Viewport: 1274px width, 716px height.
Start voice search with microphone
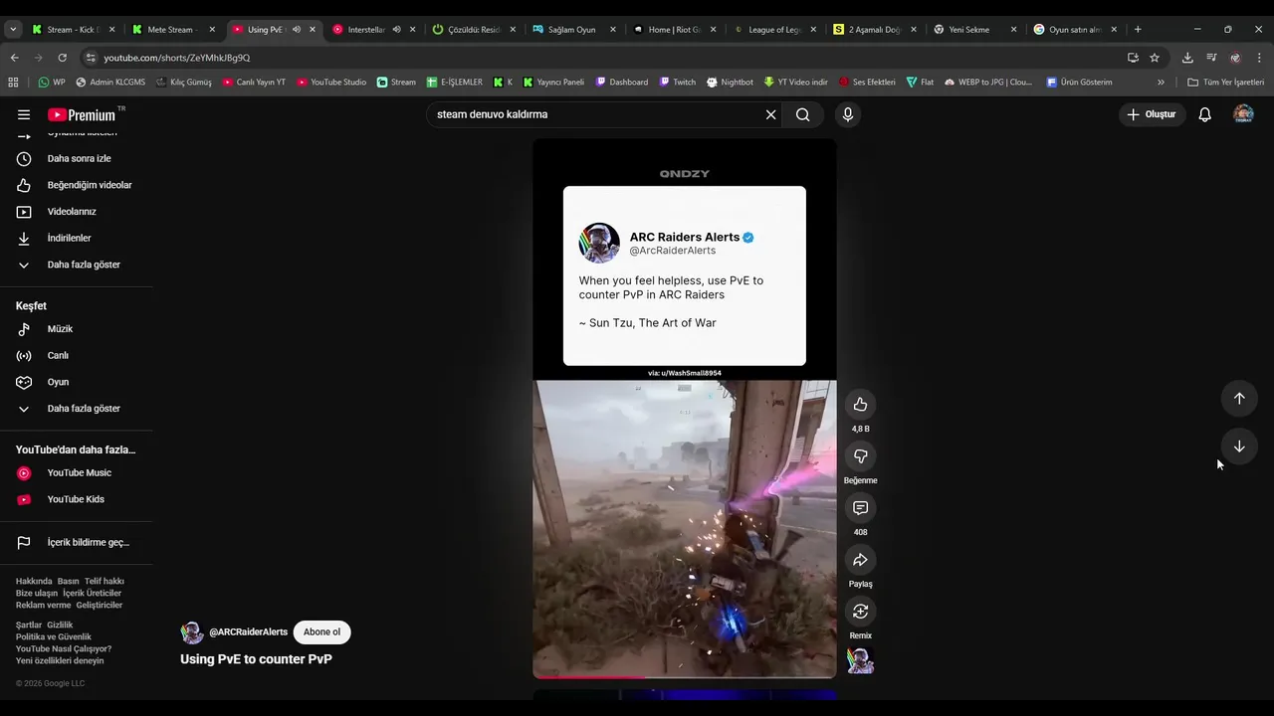point(848,114)
